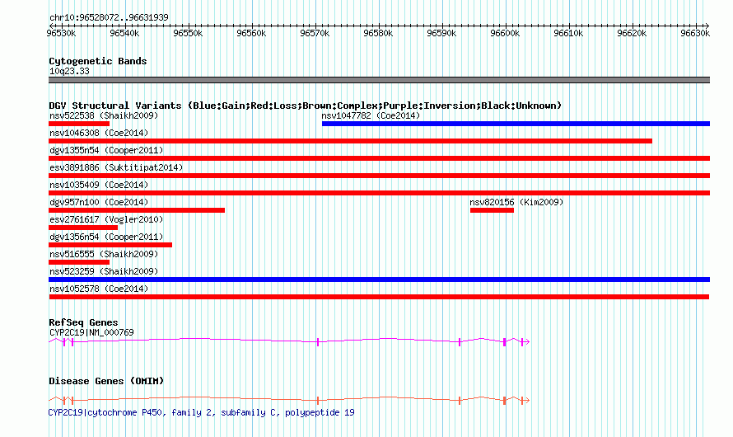Click the nsv1046308 (Coe2014) label

coord(99,133)
